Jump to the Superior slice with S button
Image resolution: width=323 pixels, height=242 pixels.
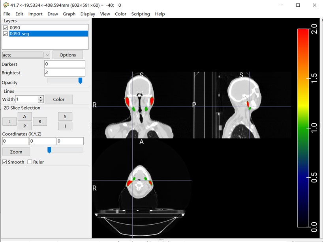click(65, 116)
